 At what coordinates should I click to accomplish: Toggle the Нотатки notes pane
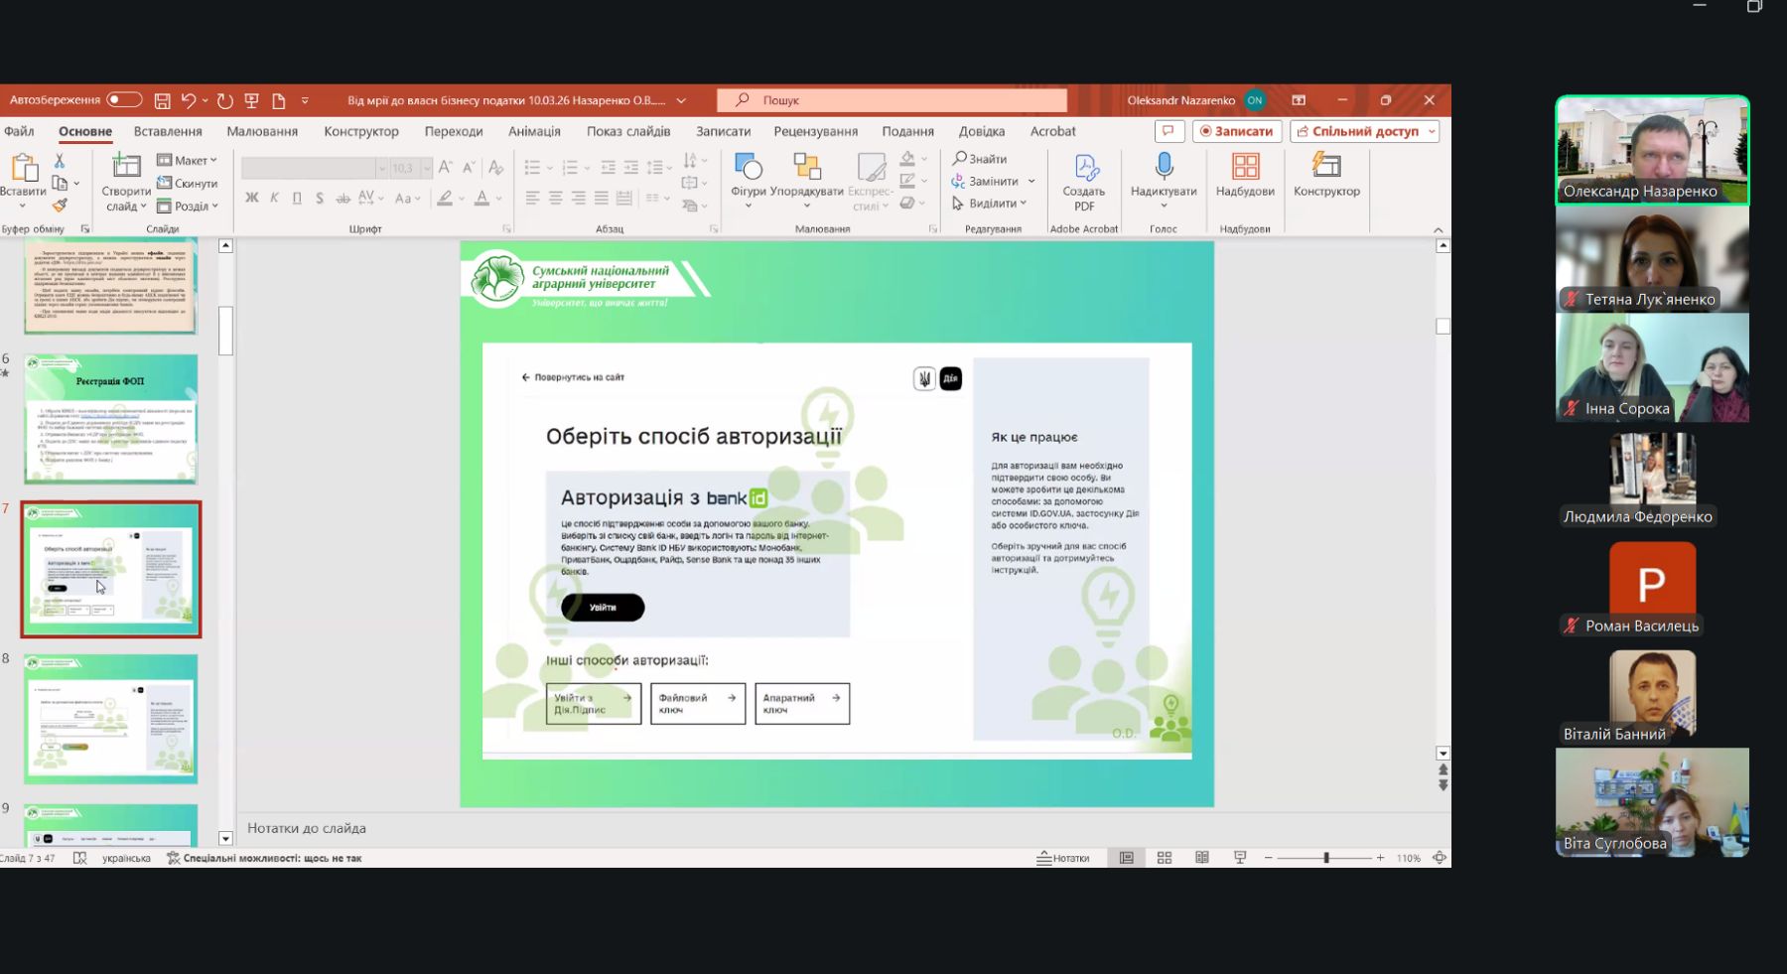[x=1063, y=858]
